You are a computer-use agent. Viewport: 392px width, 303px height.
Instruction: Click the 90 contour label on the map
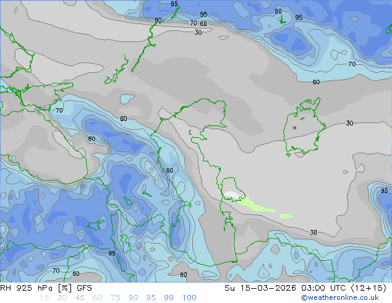[278, 11]
